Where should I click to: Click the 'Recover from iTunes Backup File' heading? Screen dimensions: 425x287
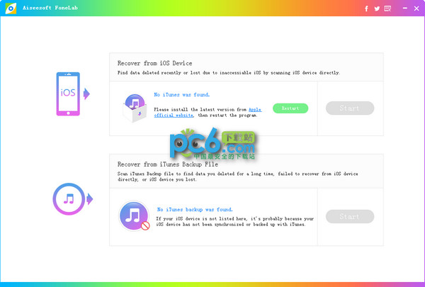tap(168, 164)
